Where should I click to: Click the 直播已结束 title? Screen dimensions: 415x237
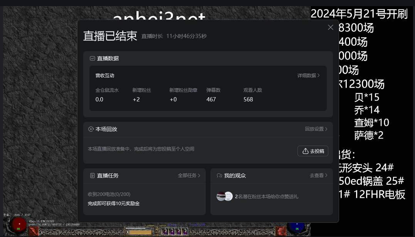coord(110,36)
